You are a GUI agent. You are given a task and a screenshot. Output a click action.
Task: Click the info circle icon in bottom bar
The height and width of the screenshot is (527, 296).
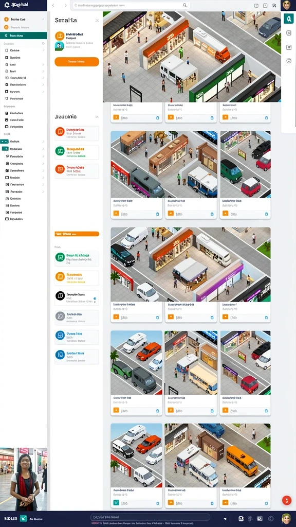[271, 519]
